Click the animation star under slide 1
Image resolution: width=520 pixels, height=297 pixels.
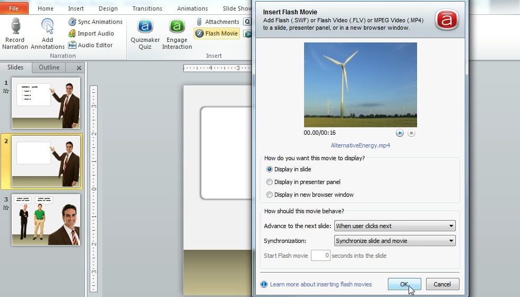pyautogui.click(x=6, y=91)
